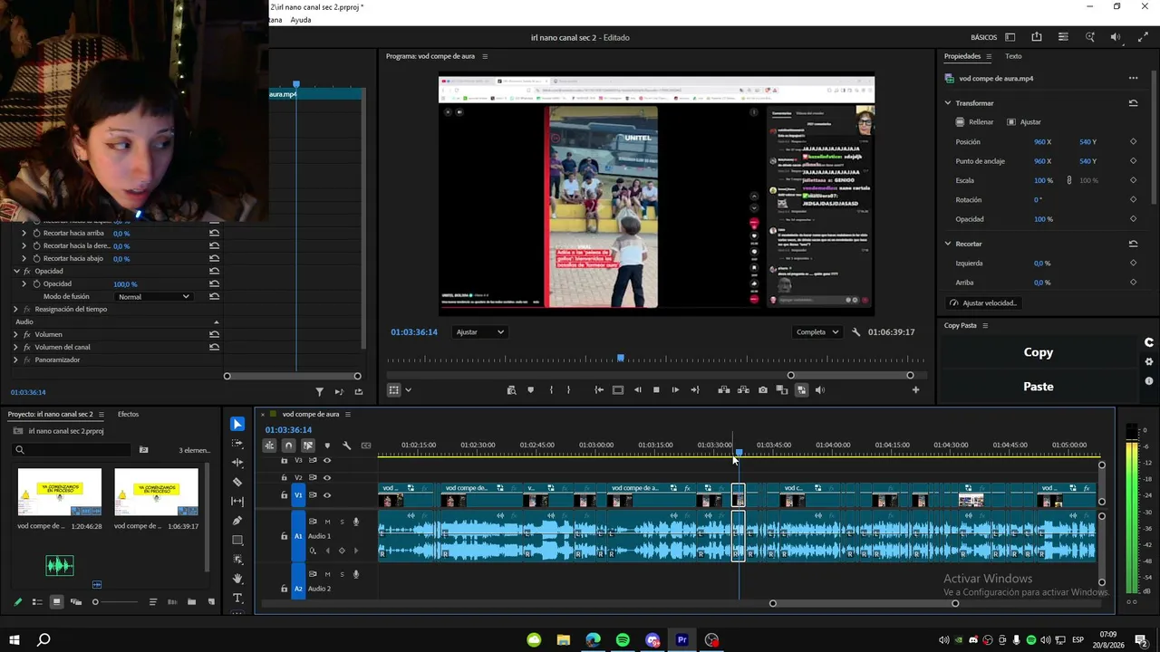Select the Type tool
The width and height of the screenshot is (1160, 652).
237,599
